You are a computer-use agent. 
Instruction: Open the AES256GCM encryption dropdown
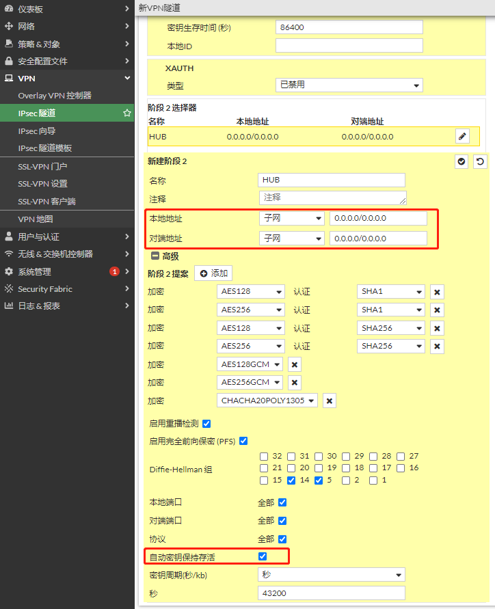[250, 382]
